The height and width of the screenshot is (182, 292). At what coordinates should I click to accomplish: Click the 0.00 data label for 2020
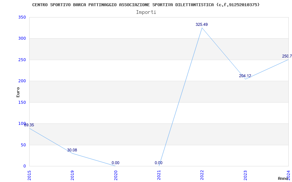[x=115, y=163]
